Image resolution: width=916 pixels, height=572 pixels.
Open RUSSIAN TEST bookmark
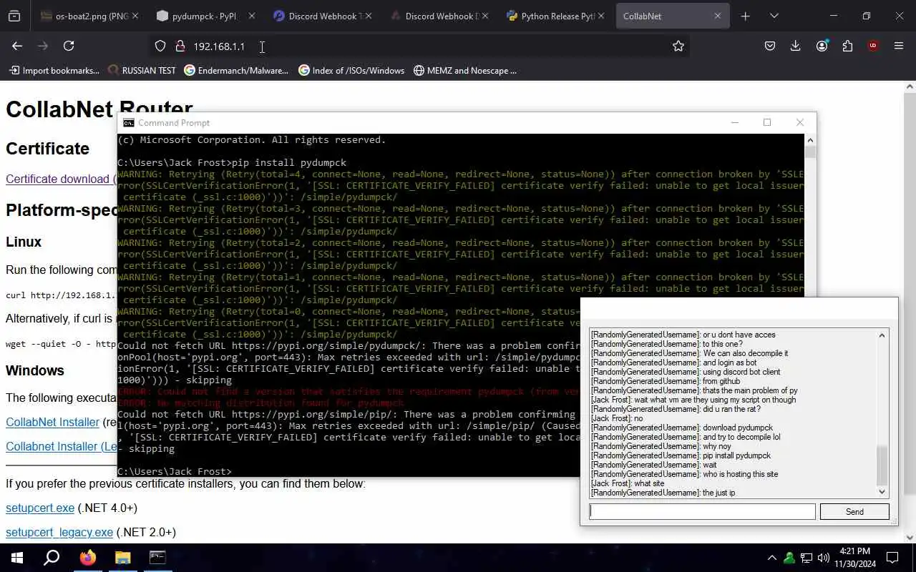(142, 70)
